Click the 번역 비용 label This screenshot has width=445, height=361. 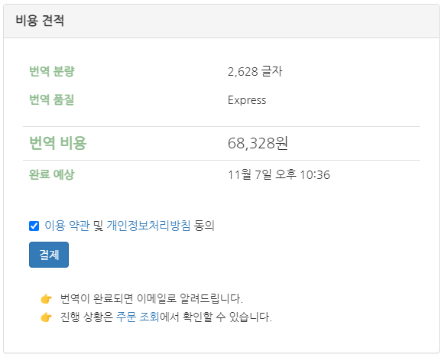click(58, 143)
